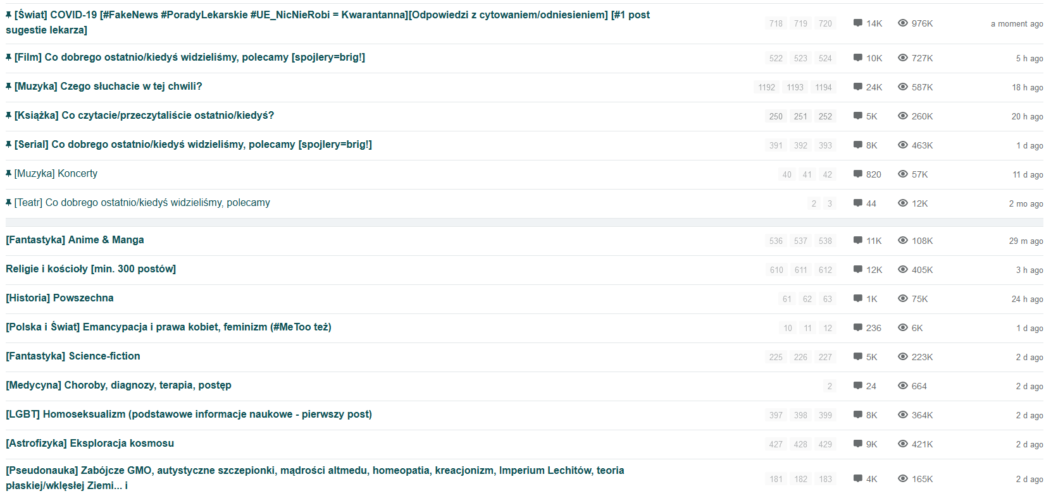Click the eye icon beside 108K views

click(903, 241)
